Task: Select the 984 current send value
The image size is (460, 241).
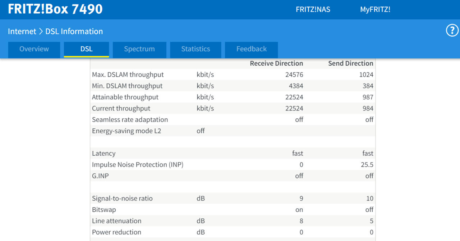Action: (368, 108)
